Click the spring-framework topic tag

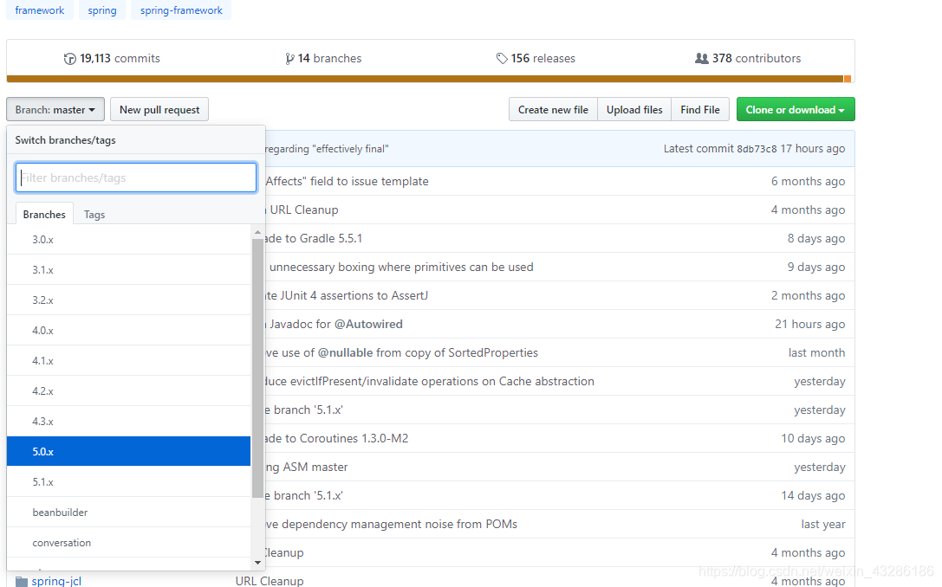[181, 10]
